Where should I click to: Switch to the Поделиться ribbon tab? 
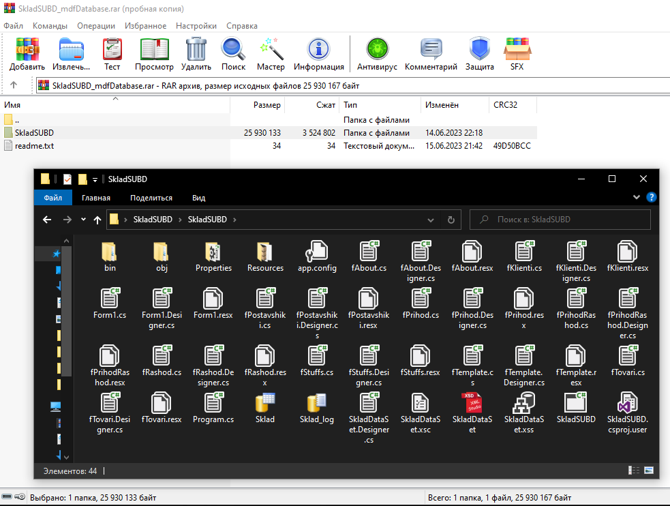(x=151, y=198)
